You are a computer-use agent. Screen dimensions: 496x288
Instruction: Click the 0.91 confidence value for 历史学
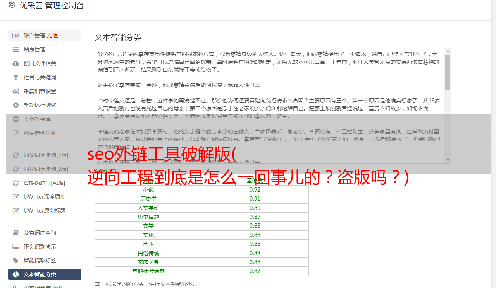(255, 199)
